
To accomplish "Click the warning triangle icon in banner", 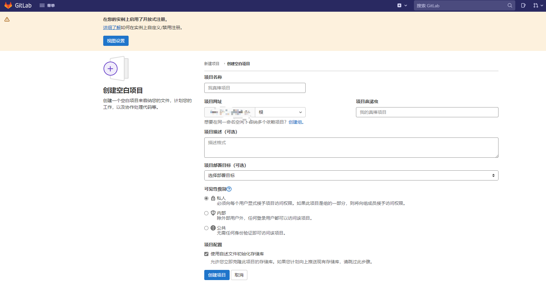I will 7,20.
